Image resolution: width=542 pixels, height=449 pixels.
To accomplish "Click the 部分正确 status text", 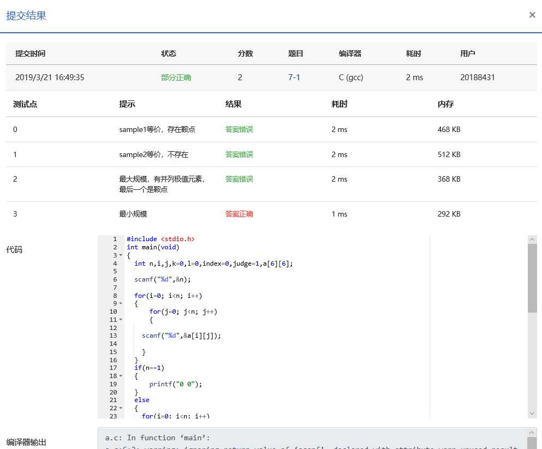I will point(176,77).
